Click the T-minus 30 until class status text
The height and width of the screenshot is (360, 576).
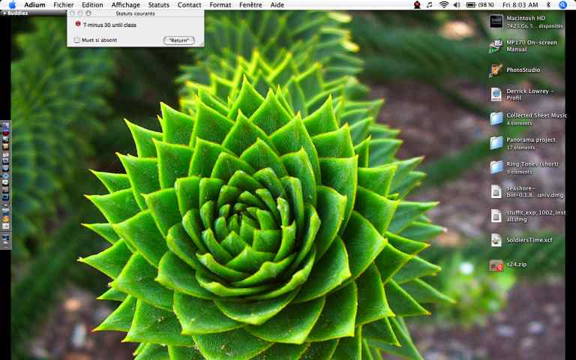tap(109, 25)
